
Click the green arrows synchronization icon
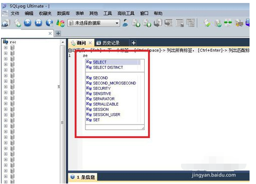coord(228,23)
